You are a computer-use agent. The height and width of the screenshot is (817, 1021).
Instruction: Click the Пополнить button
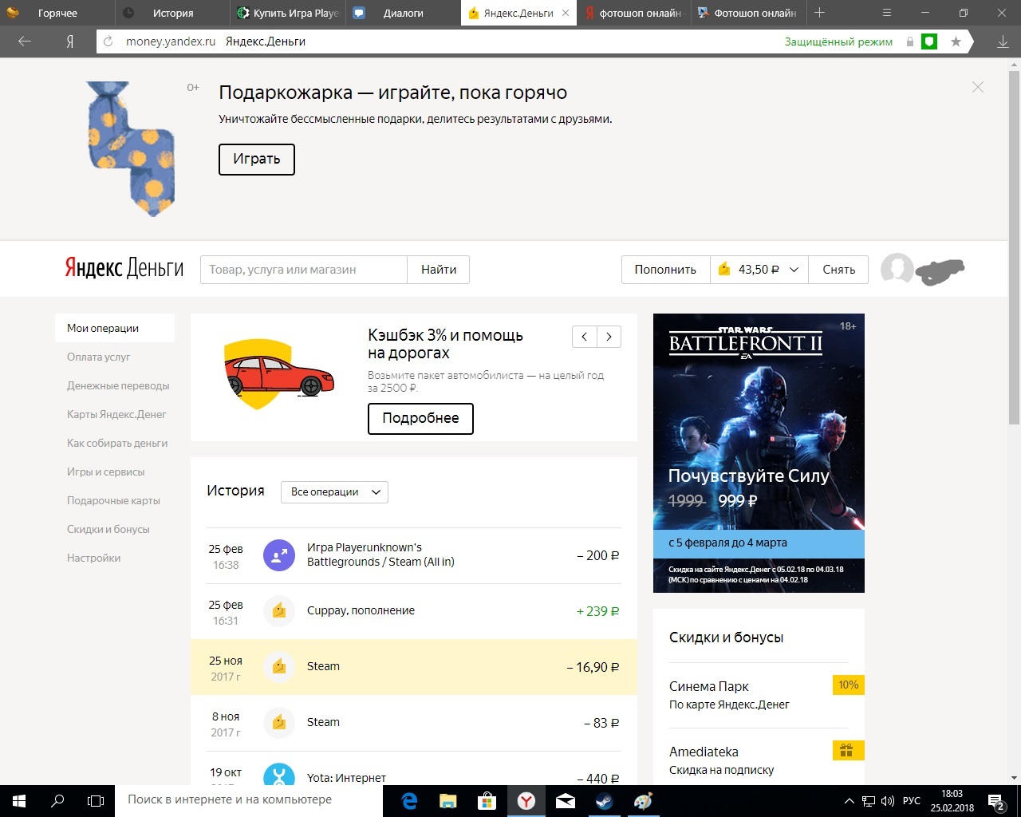[x=665, y=270]
